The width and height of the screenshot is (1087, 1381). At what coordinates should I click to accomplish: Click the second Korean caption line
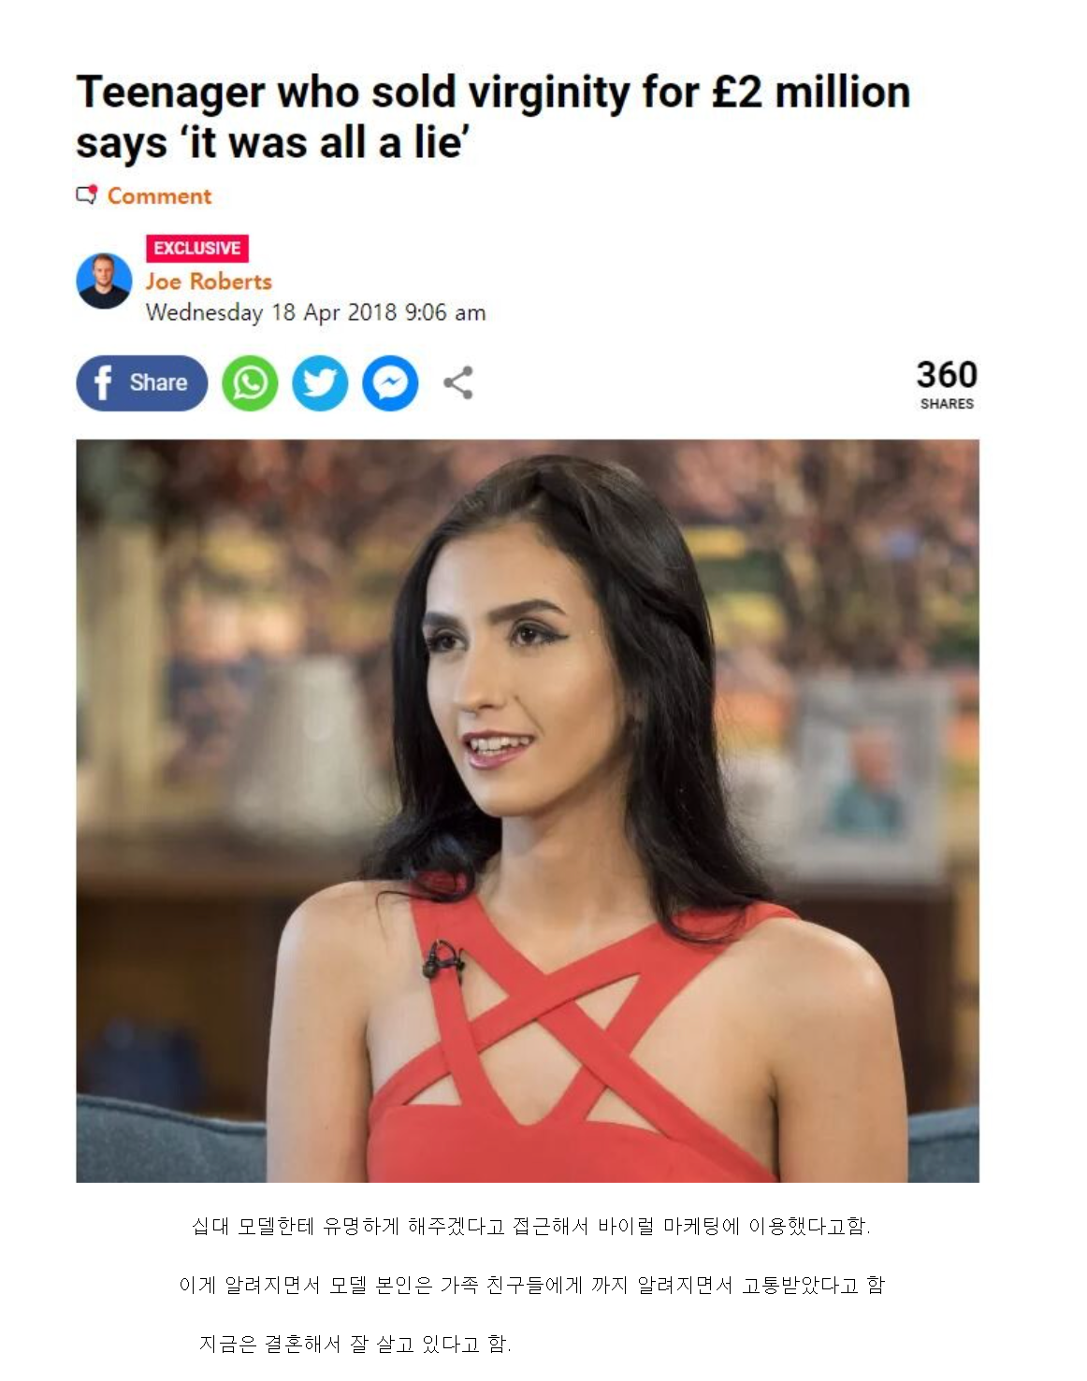coord(531,1285)
